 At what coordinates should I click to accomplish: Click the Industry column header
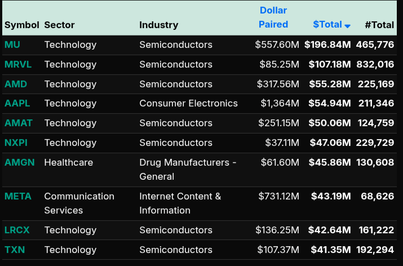(x=158, y=25)
